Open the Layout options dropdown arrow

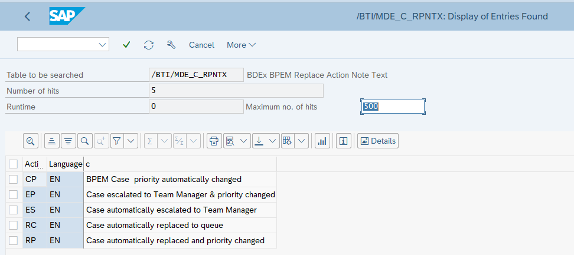(x=301, y=141)
